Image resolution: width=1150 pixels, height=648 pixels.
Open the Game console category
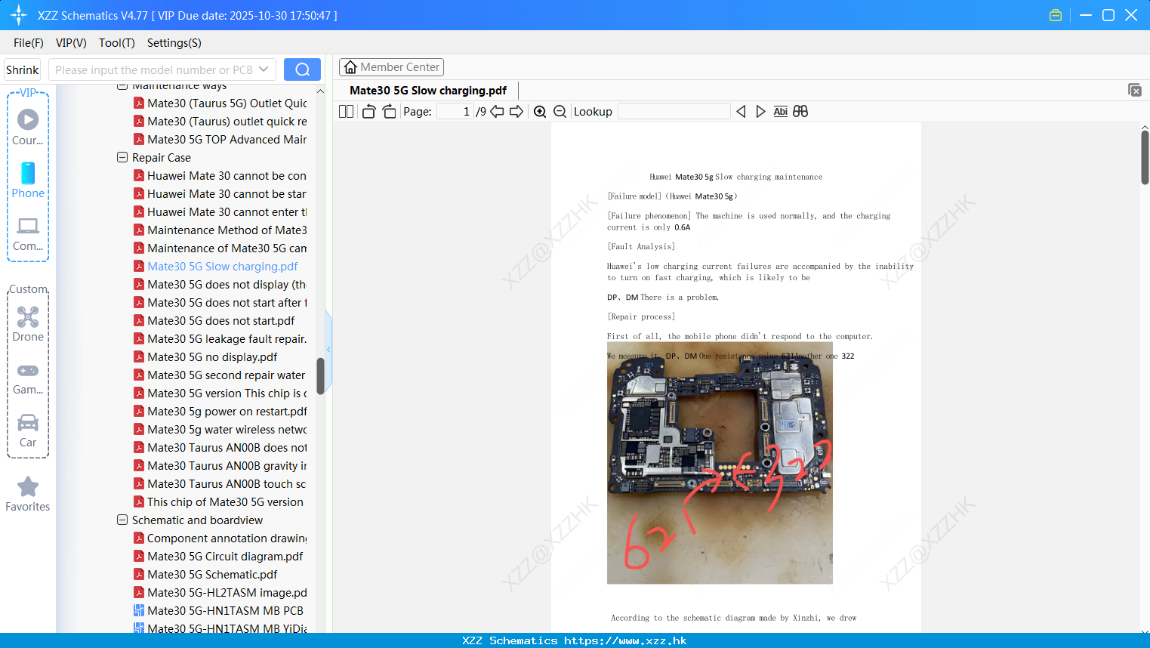[x=28, y=378]
